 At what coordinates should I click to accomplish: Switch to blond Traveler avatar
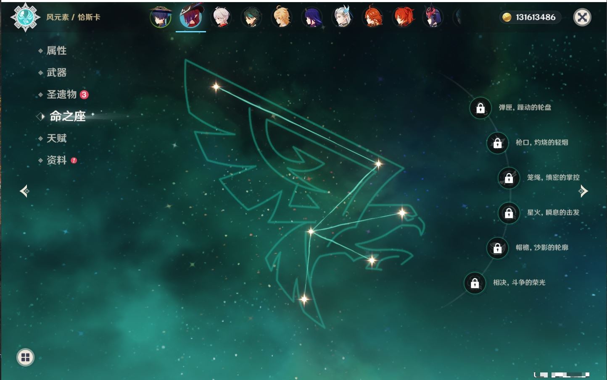click(282, 17)
